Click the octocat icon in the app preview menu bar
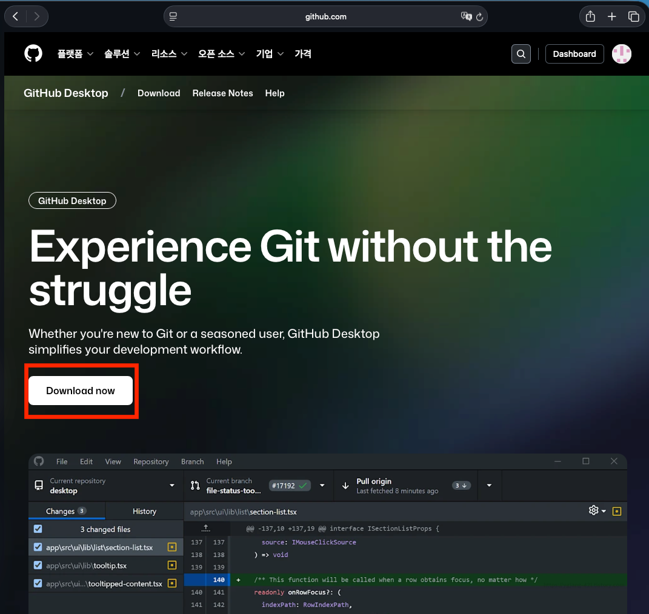The image size is (649, 614). pos(39,461)
